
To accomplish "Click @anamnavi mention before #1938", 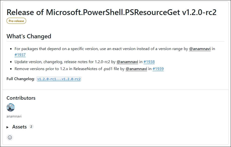I will pyautogui.click(x=127, y=62).
